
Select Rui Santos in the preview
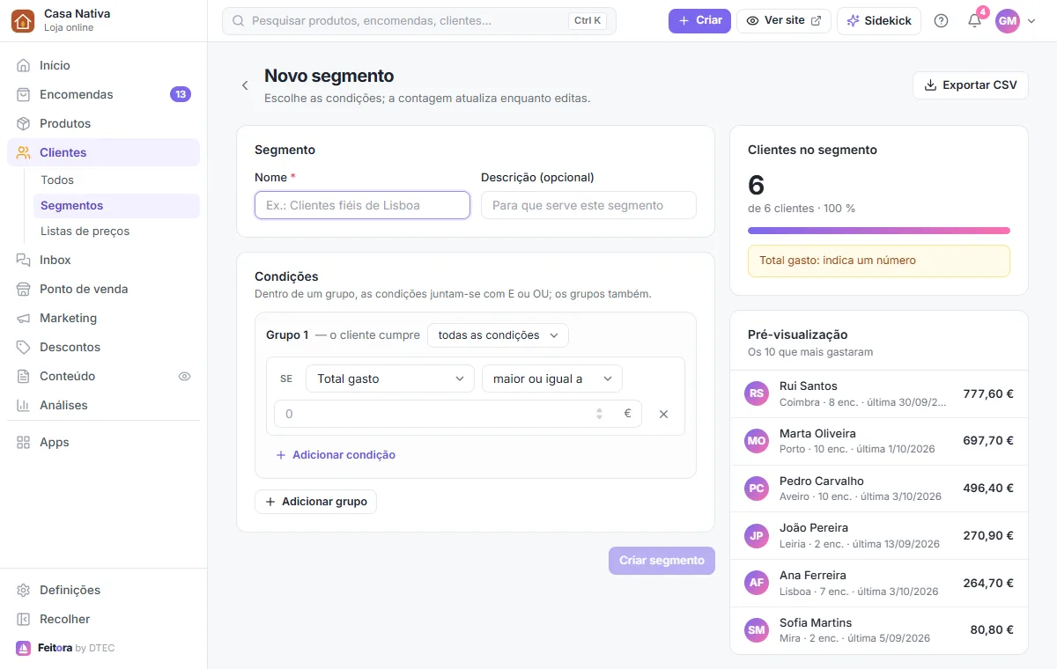879,393
